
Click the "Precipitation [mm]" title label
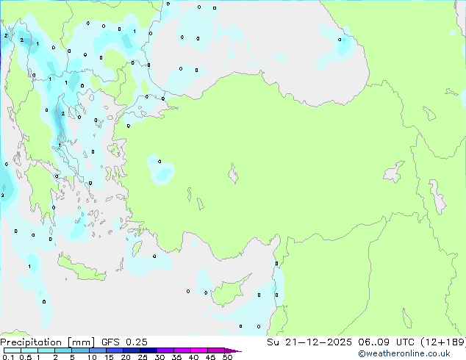(42, 342)
